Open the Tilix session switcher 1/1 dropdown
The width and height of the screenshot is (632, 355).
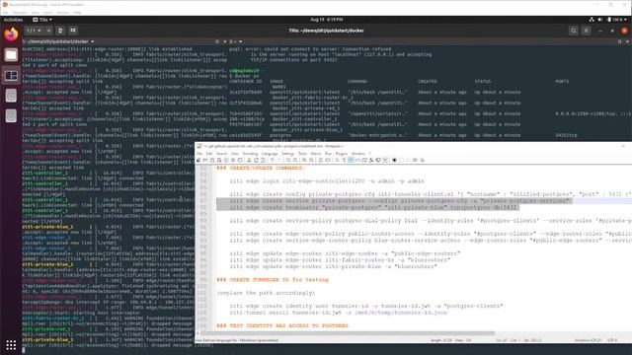34,31
